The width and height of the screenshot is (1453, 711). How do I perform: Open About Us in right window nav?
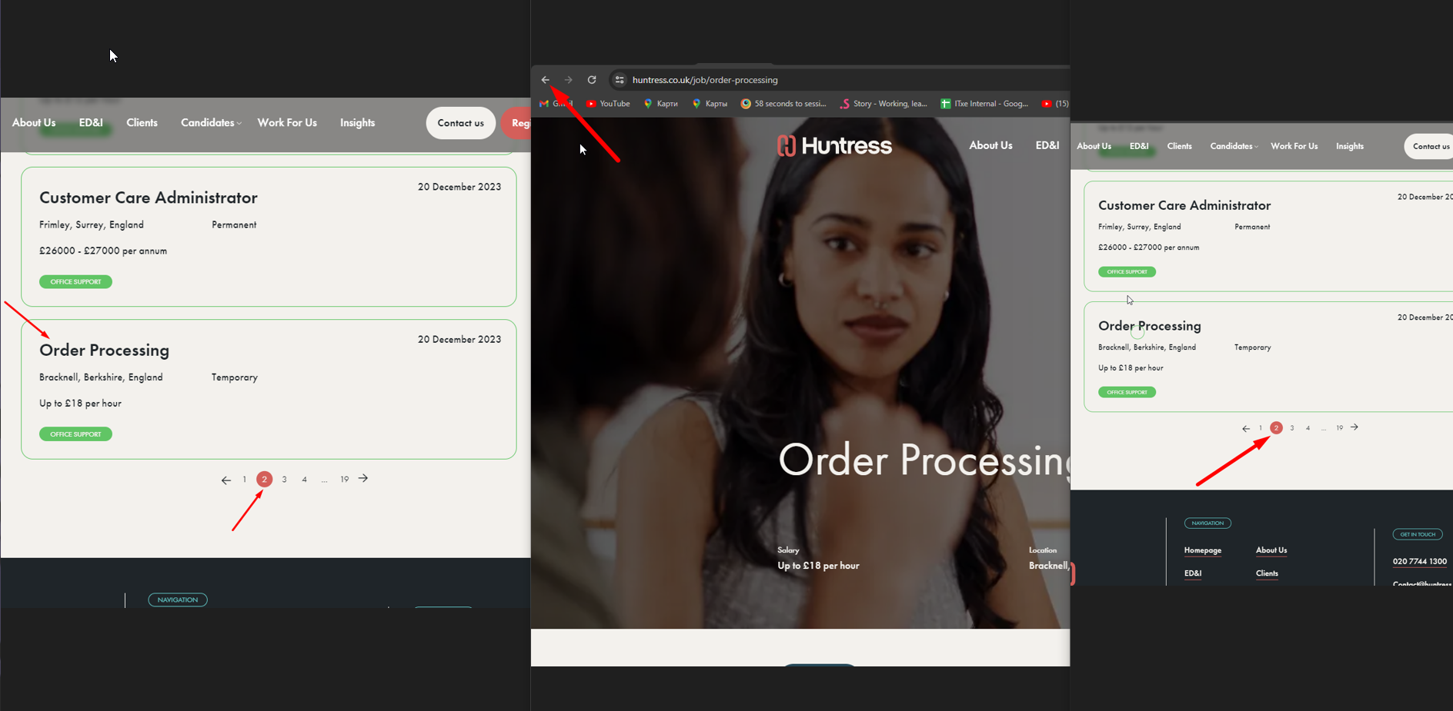pos(1094,146)
